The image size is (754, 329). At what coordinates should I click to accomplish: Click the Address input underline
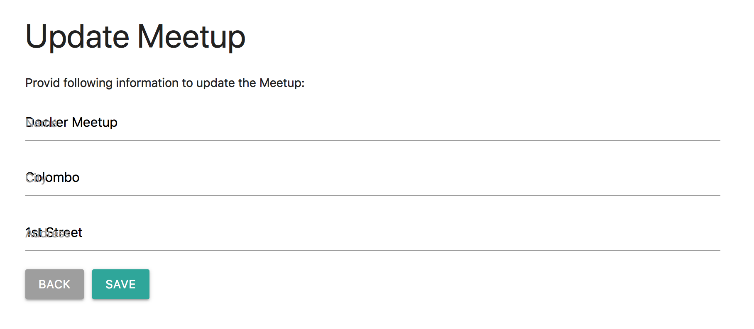click(x=374, y=250)
